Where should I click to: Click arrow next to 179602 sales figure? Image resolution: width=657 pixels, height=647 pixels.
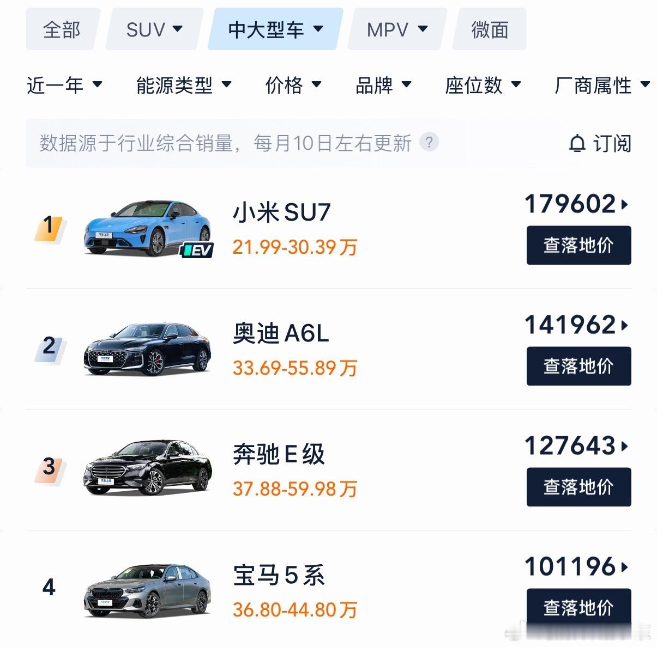coord(625,205)
